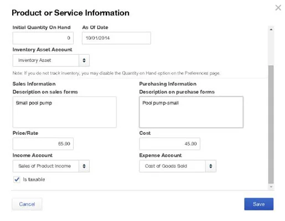Click the scrollbar up arrow
The image size is (285, 221).
tap(271, 29)
